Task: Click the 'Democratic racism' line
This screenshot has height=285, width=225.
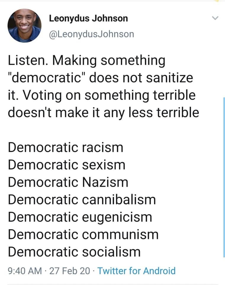Action: (66, 147)
